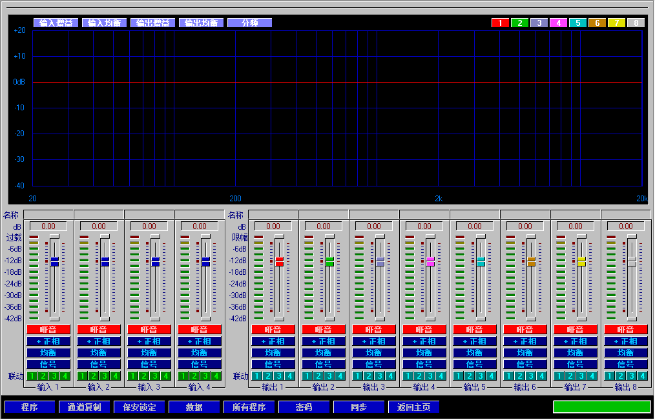This screenshot has width=655, height=420.
Task: Toggle link button 3 under 输出 1
Action: click(x=278, y=376)
